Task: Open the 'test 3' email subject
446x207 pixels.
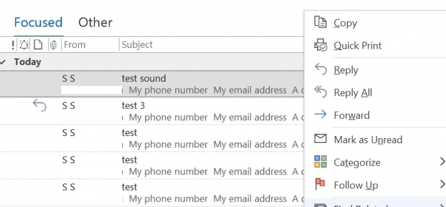Action: pos(133,106)
